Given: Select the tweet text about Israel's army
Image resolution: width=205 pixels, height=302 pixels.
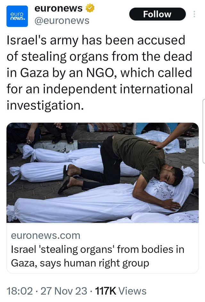Looking at the screenshot, I should (100, 73).
